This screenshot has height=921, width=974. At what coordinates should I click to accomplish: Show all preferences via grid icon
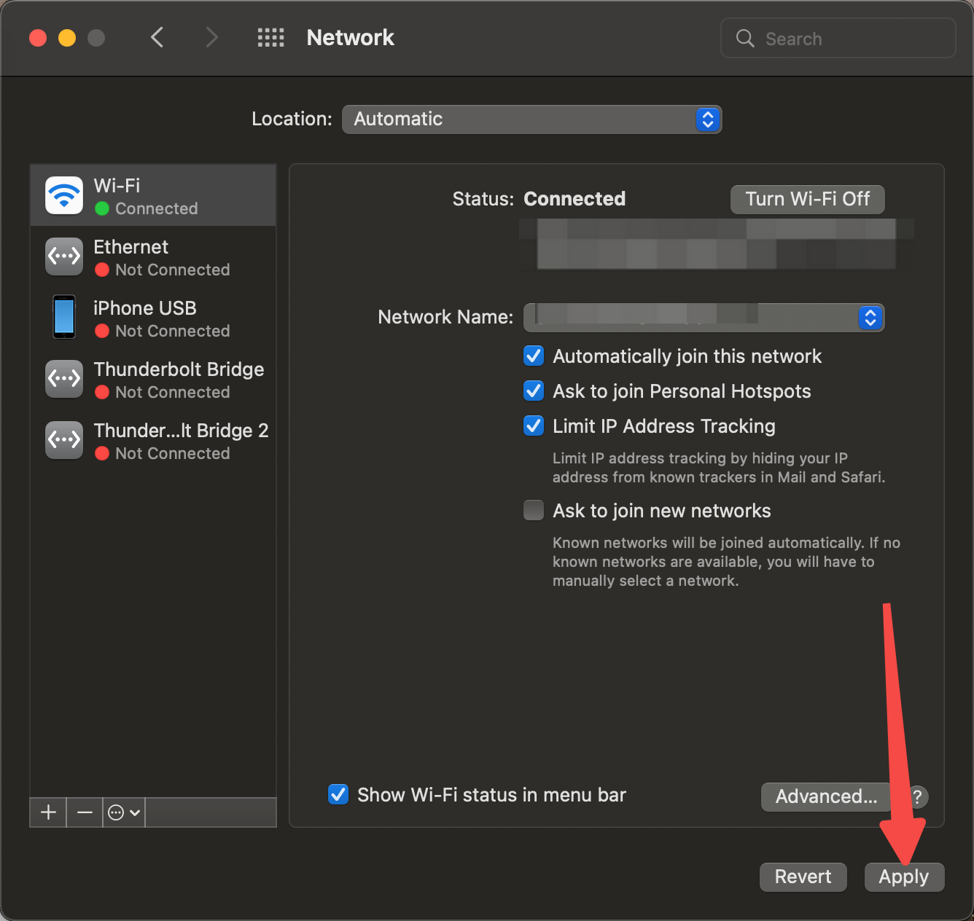tap(271, 38)
